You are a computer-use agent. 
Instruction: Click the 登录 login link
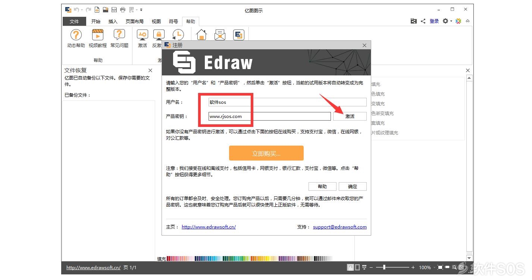pyautogui.click(x=434, y=21)
